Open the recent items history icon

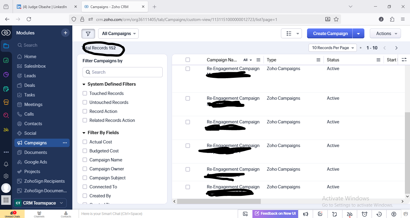379,214
